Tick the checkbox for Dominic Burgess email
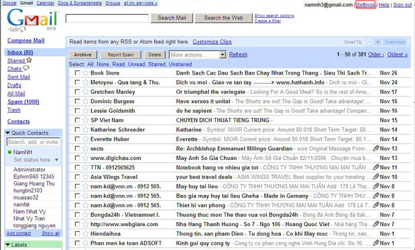 (x=77, y=101)
